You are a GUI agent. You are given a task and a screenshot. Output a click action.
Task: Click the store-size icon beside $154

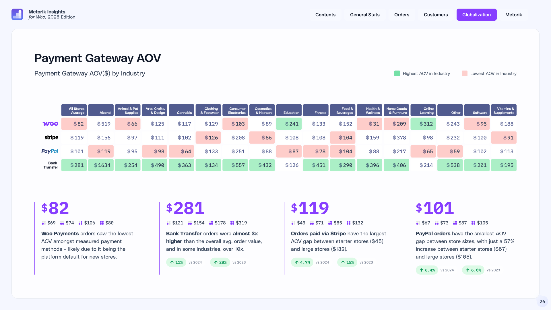point(190,223)
